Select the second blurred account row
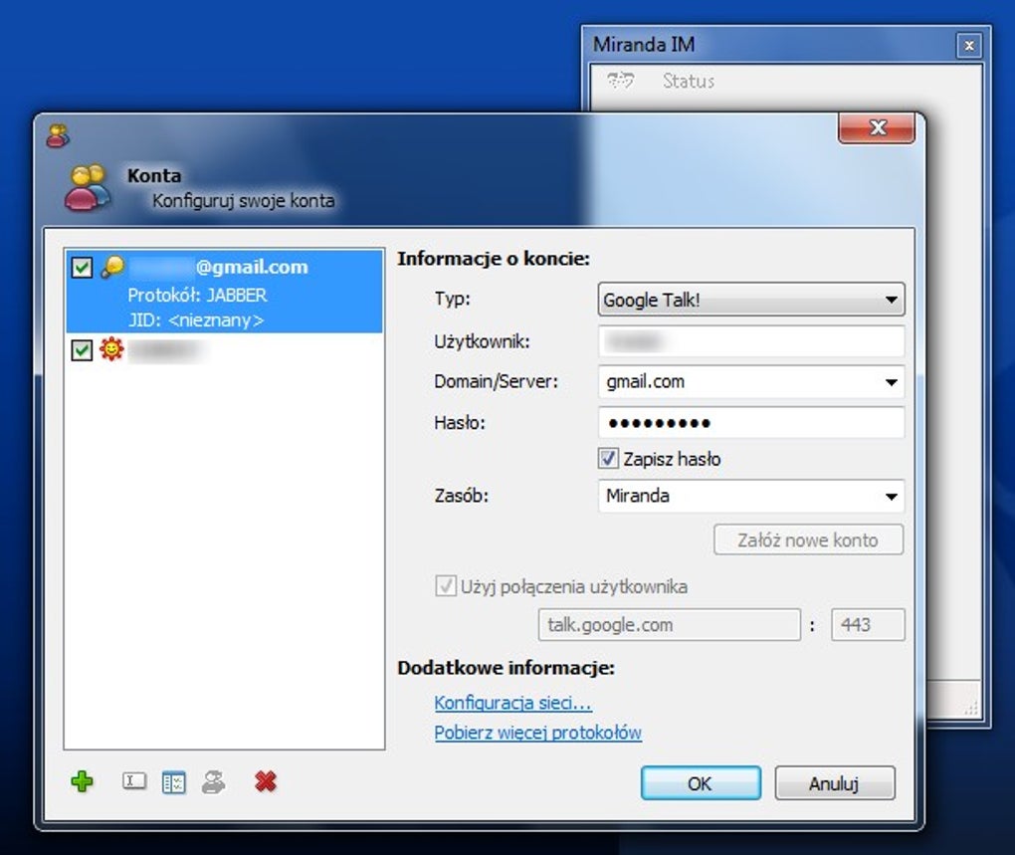This screenshot has width=1015, height=855. 225,350
